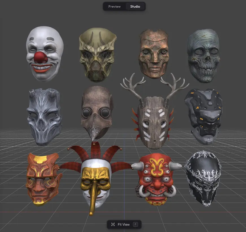Click the F shortcut key badge
This screenshot has width=246, height=232.
(x=136, y=224)
